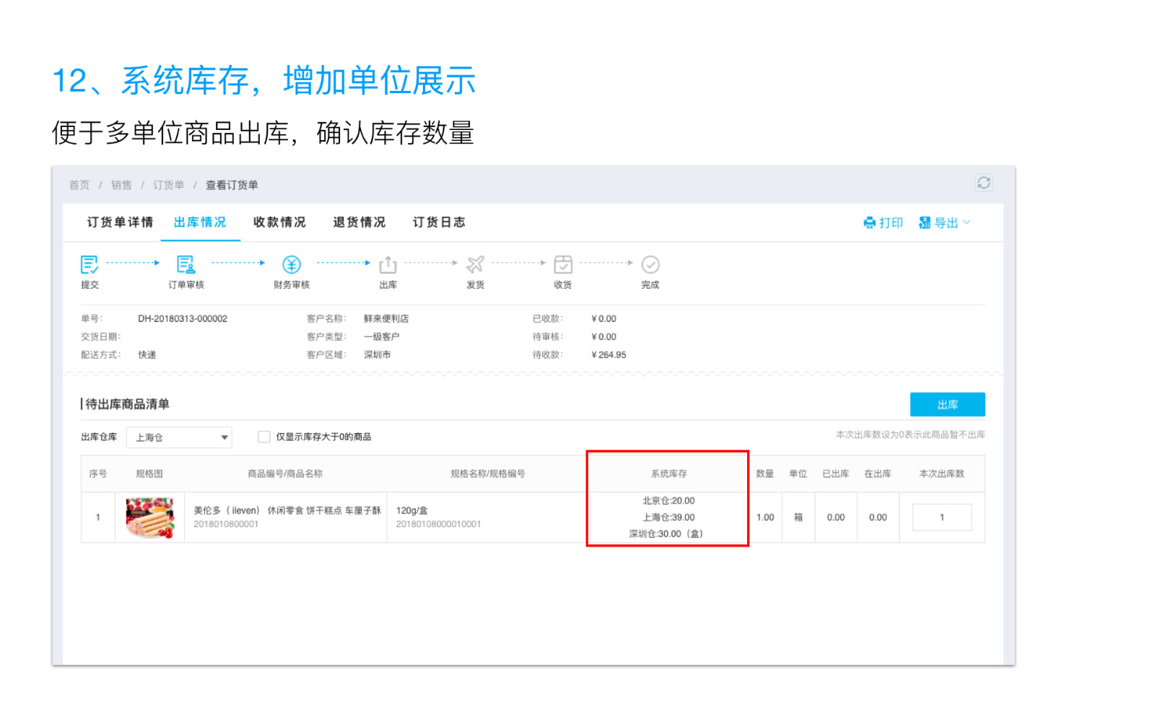Click the 提交 step icon
This screenshot has height=722, width=1155.
tap(90, 265)
